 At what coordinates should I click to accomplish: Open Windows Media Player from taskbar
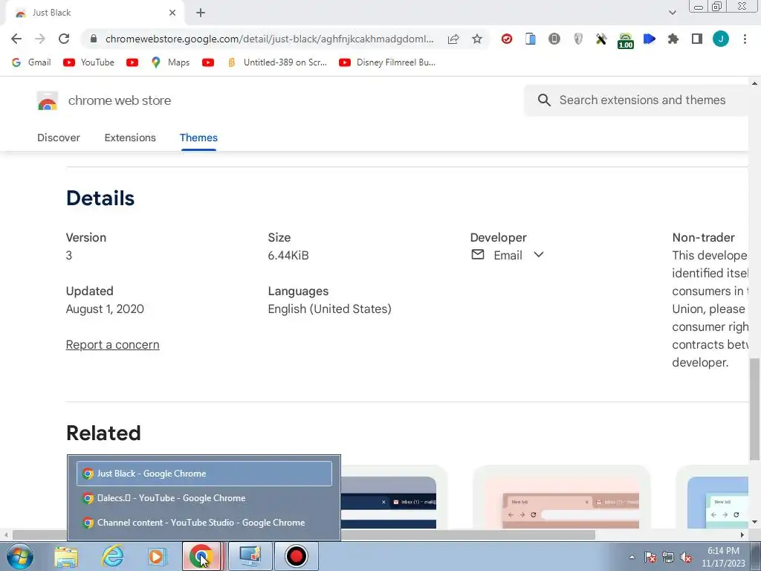point(156,556)
